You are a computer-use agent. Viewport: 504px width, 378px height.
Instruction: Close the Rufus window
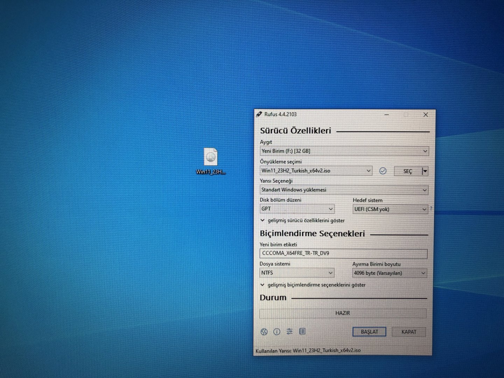click(x=426, y=115)
